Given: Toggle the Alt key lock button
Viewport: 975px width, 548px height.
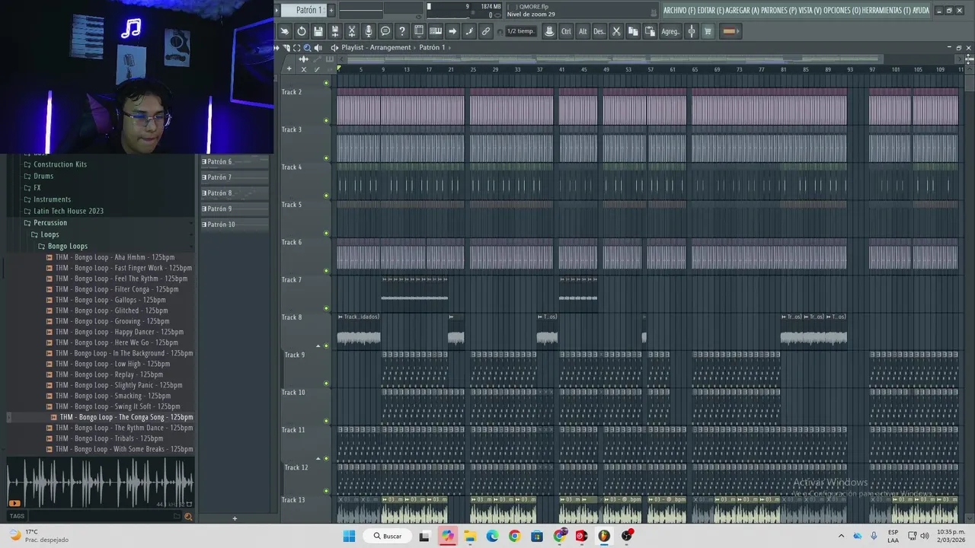Looking at the screenshot, I should tap(583, 31).
